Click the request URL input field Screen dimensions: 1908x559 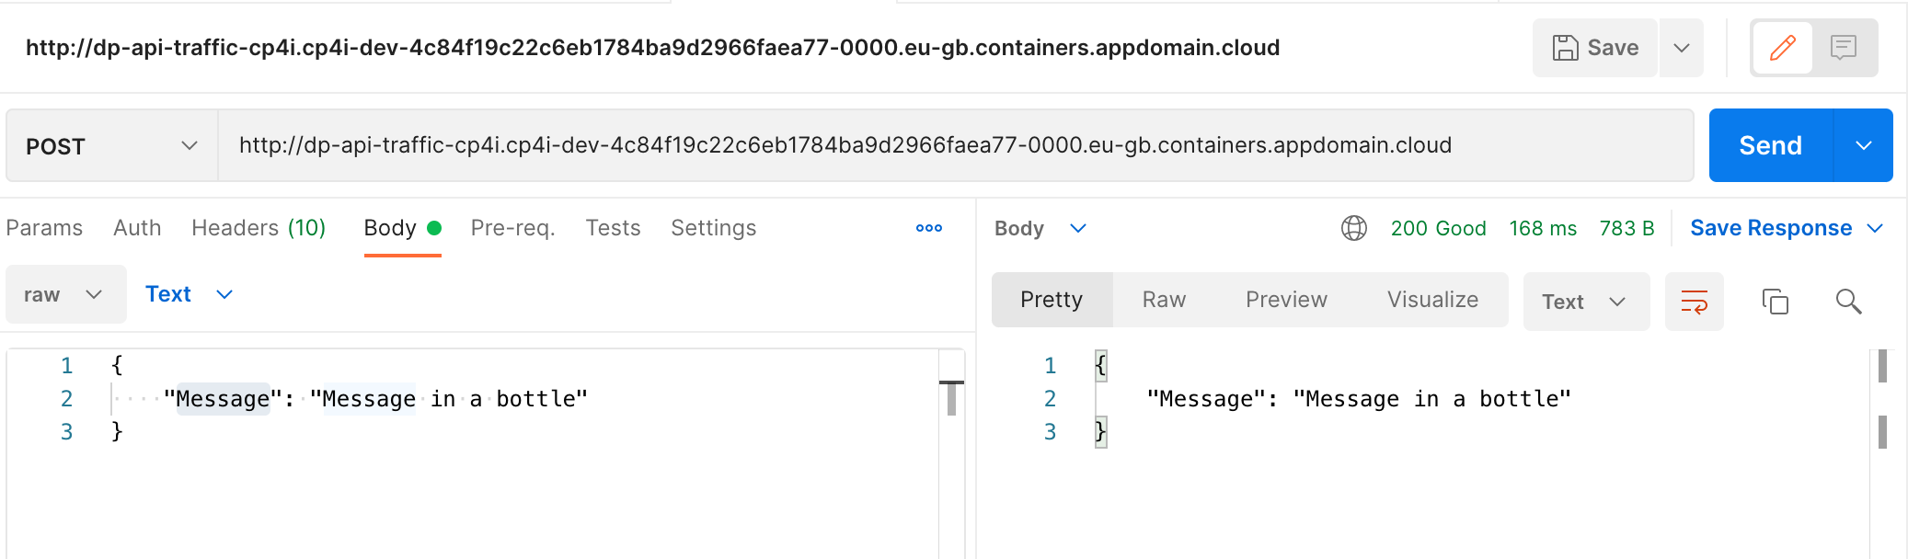coord(955,145)
